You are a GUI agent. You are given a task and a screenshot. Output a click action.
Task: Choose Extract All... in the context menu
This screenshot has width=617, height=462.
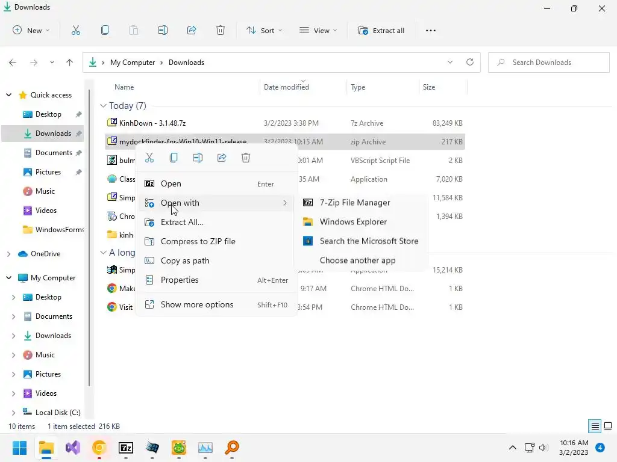click(x=216, y=222)
